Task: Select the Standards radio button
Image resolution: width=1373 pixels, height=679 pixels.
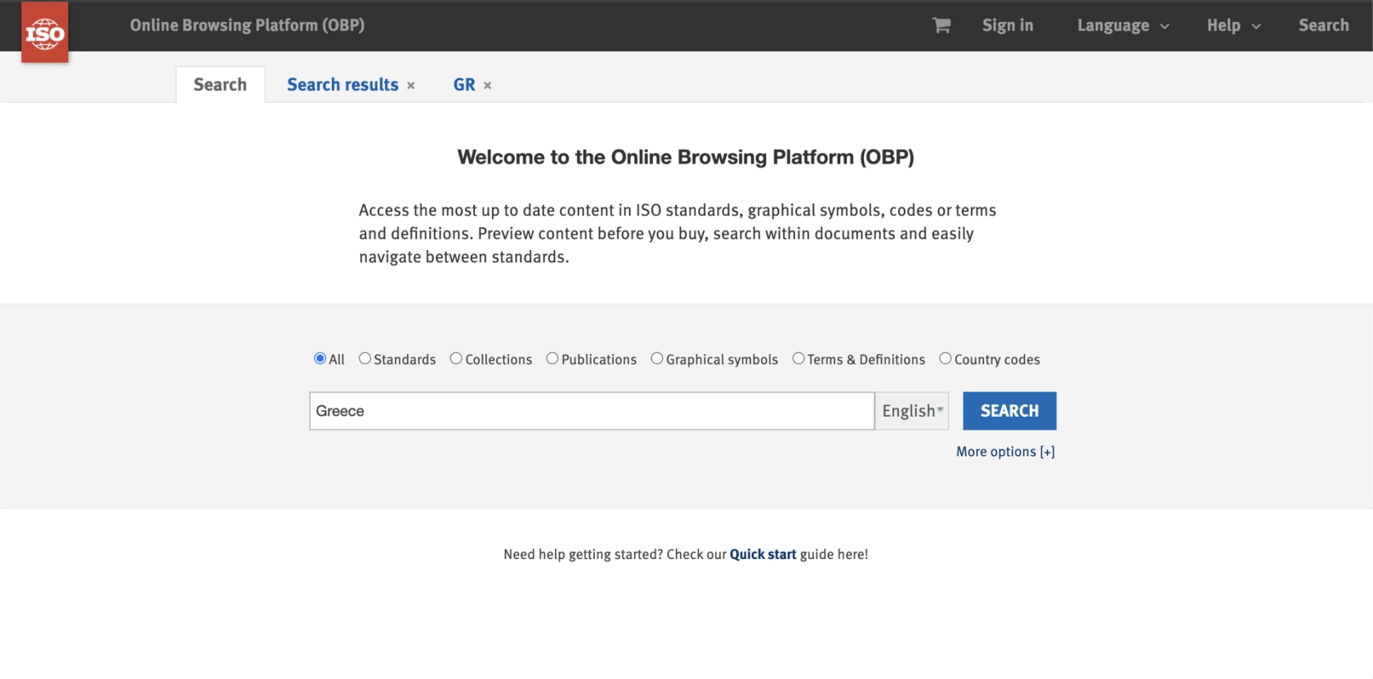Action: point(365,359)
